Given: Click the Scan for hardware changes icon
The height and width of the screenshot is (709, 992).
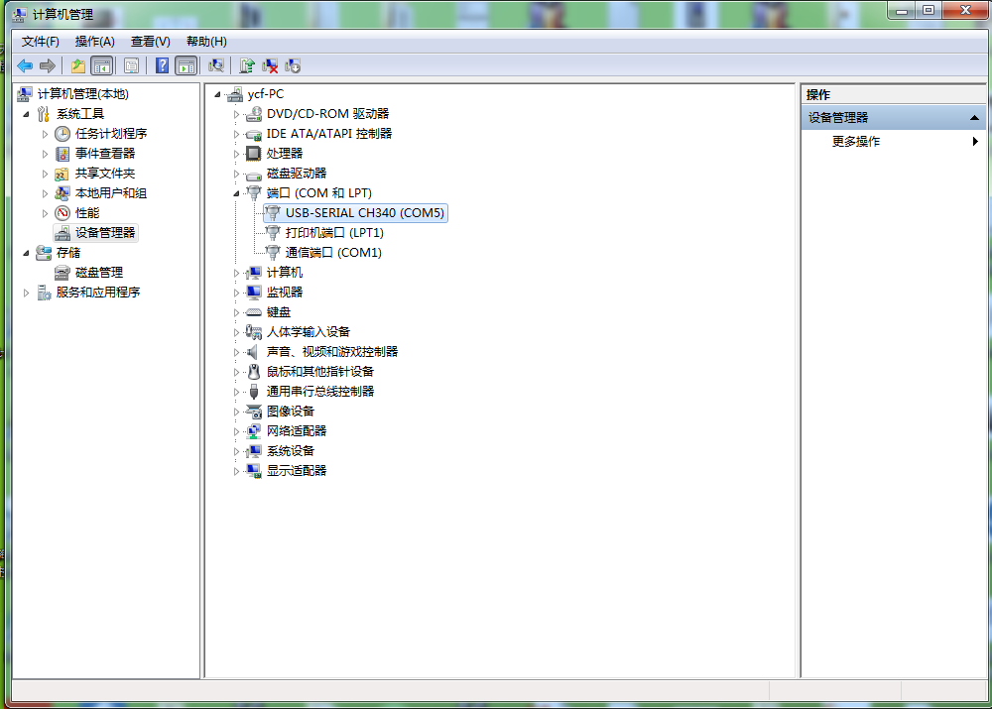Looking at the screenshot, I should pyautogui.click(x=215, y=65).
